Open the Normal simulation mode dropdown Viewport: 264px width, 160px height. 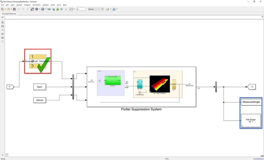point(96,9)
